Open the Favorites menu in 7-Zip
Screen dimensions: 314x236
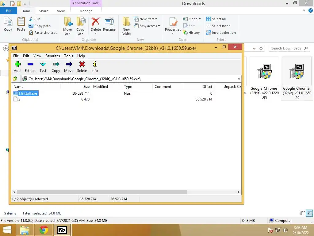pos(52,56)
